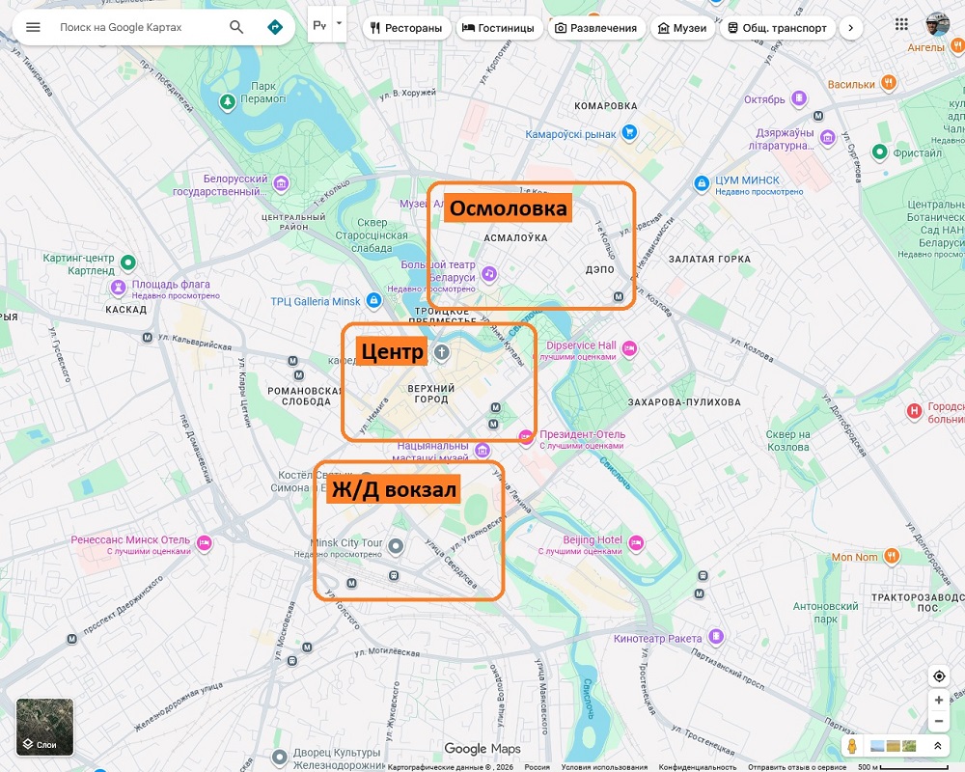Filter by Рестораны category
965x772 pixels.
point(403,28)
